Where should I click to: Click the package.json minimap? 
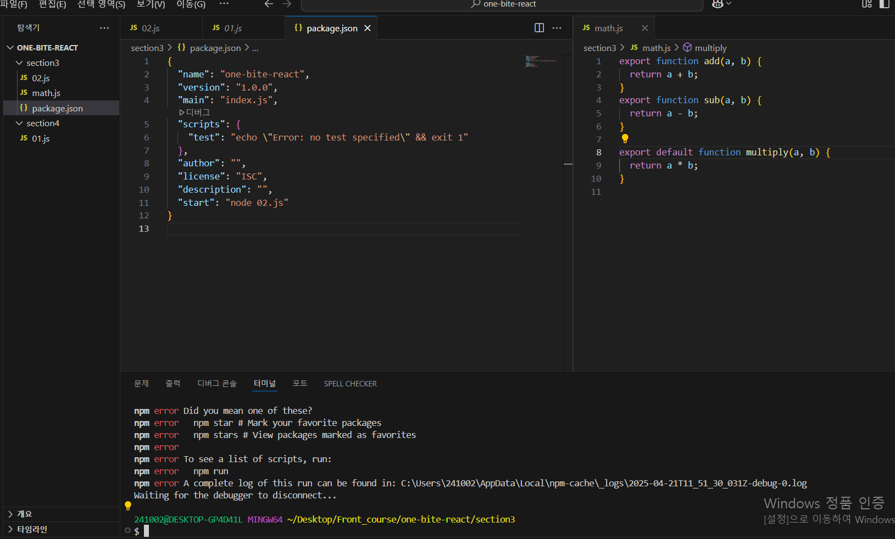[541, 61]
